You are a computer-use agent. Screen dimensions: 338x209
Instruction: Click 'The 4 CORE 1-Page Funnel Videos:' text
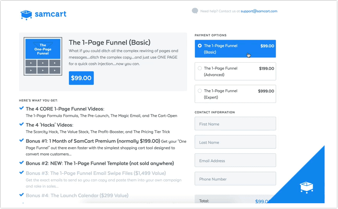[65, 109]
